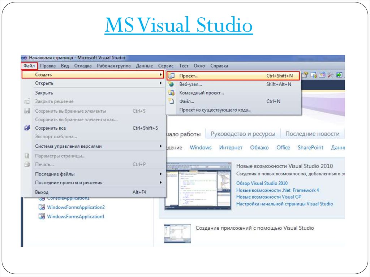
Task: Switch to the Последние новости tab
Action: pos(312,134)
